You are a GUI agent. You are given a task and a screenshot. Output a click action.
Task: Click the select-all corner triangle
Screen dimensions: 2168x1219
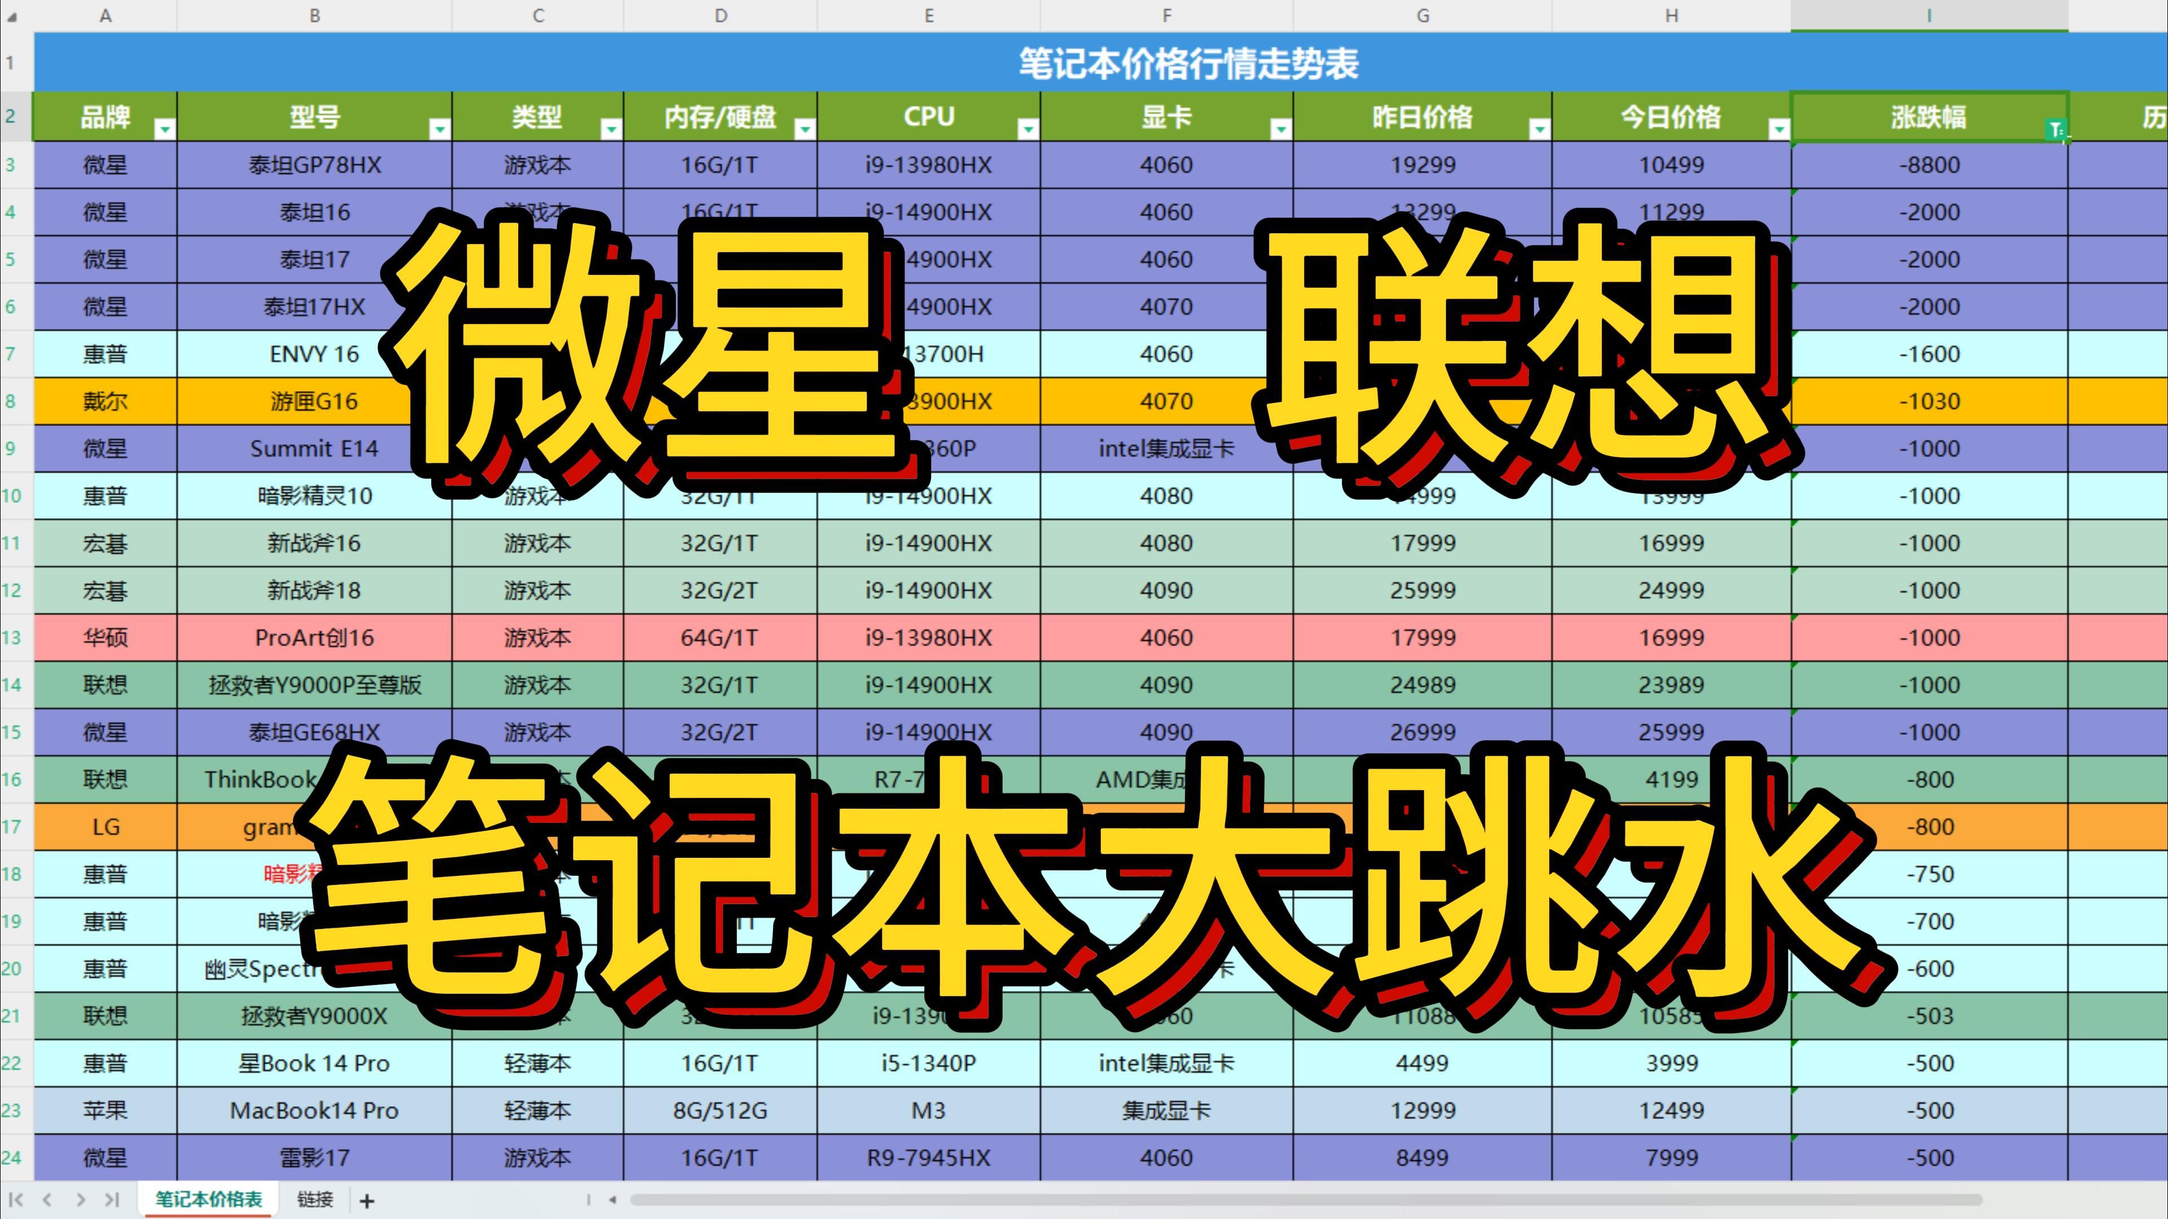(x=12, y=16)
